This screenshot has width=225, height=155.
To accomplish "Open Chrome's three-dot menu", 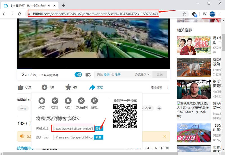I will pos(220,14).
